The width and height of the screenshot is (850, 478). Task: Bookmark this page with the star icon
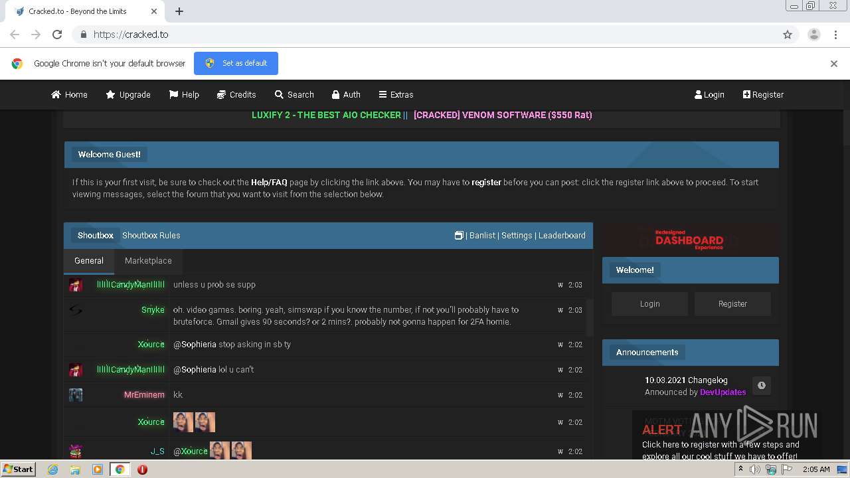[x=788, y=35]
